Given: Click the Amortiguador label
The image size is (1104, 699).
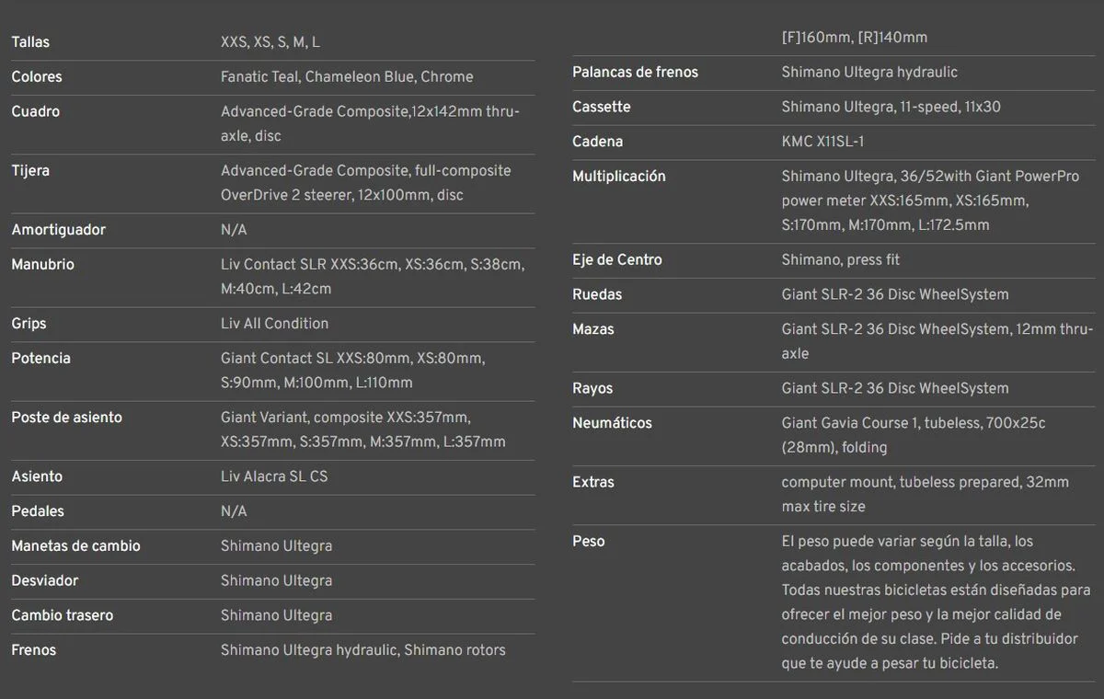Looking at the screenshot, I should tap(58, 230).
